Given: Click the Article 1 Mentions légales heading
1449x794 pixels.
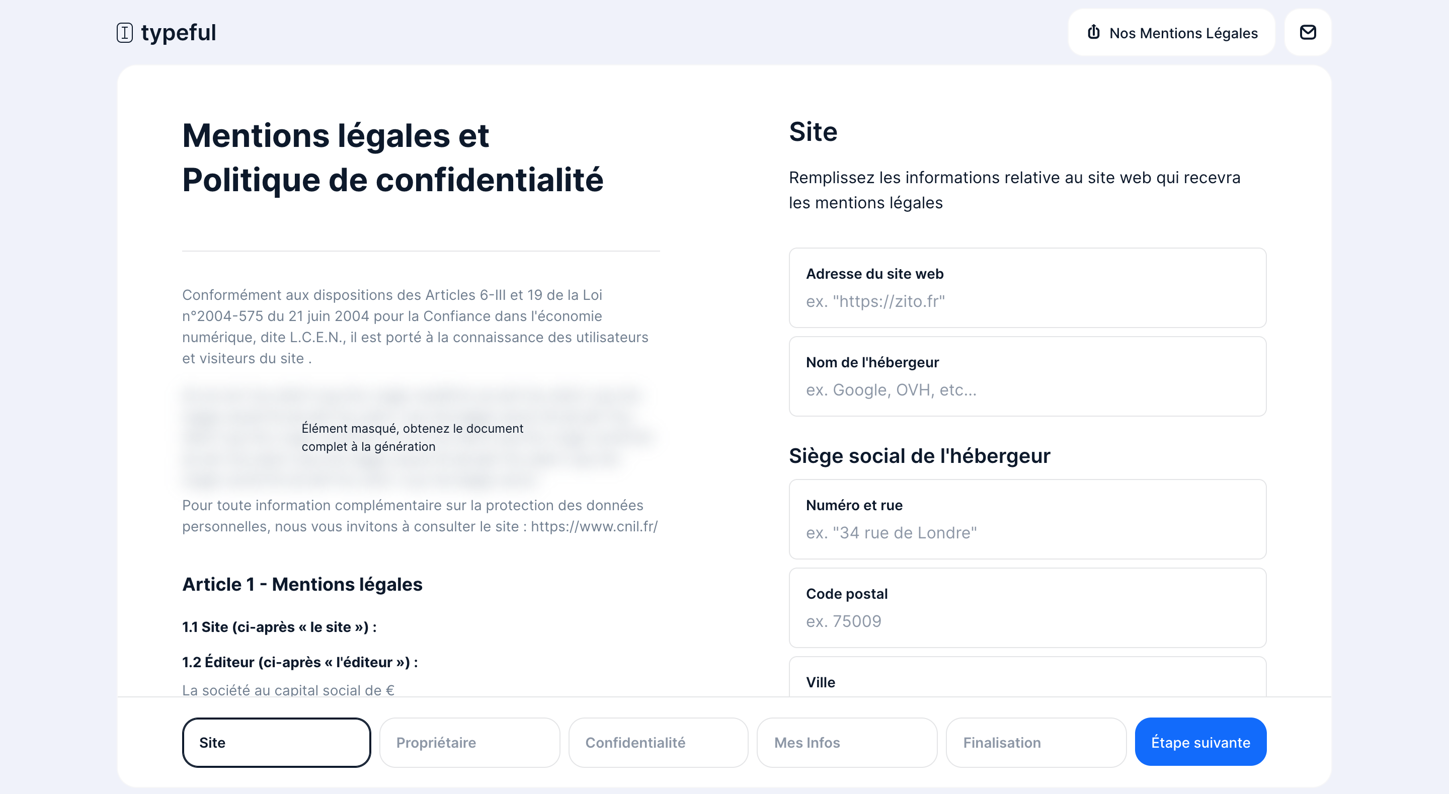Looking at the screenshot, I should coord(302,584).
